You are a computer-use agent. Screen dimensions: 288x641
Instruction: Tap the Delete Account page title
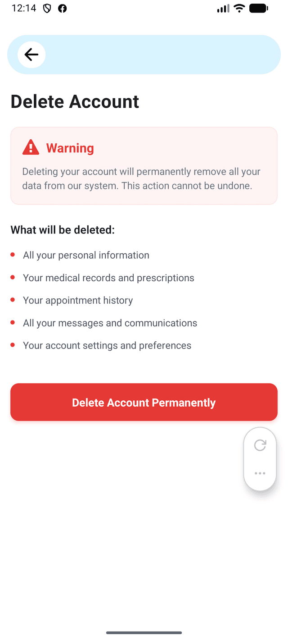(x=74, y=101)
